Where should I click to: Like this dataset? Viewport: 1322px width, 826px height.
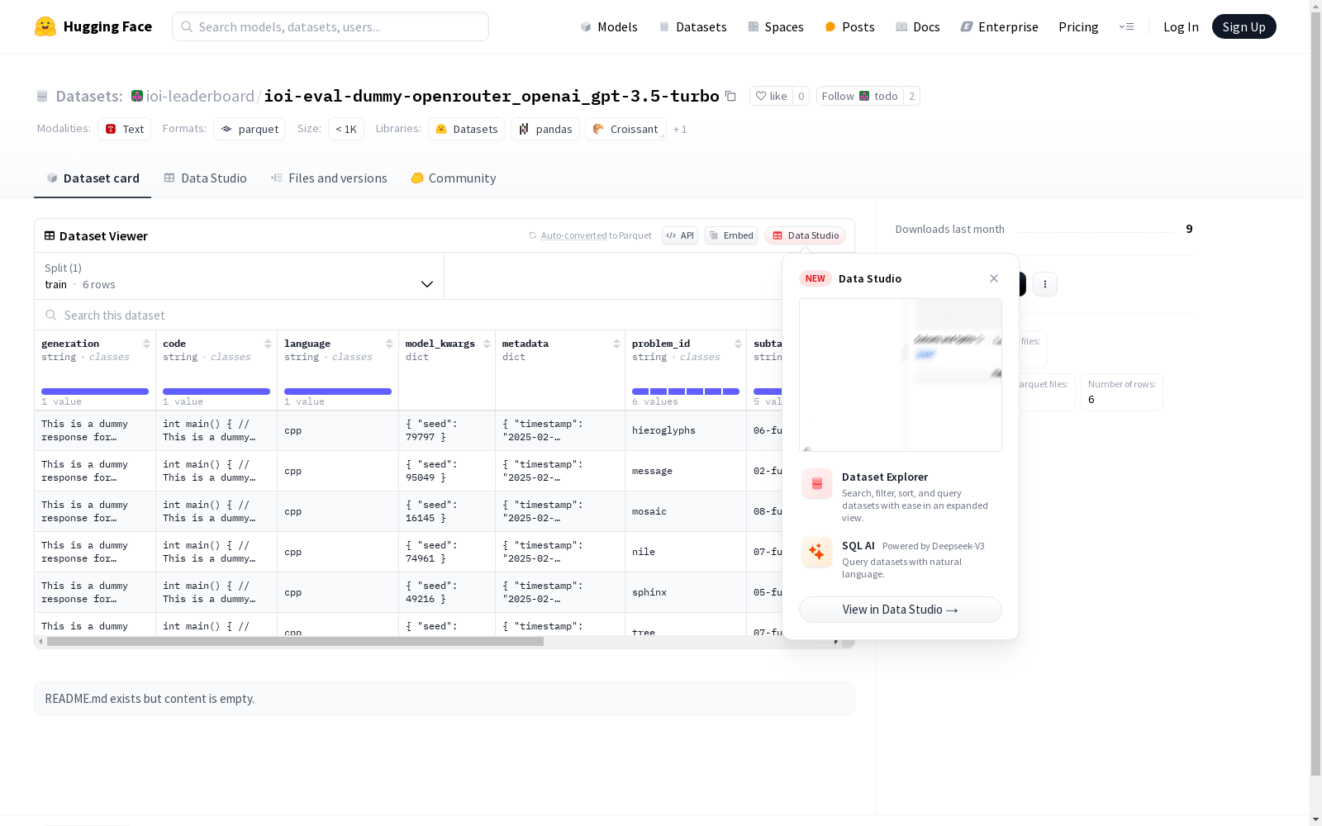771,96
